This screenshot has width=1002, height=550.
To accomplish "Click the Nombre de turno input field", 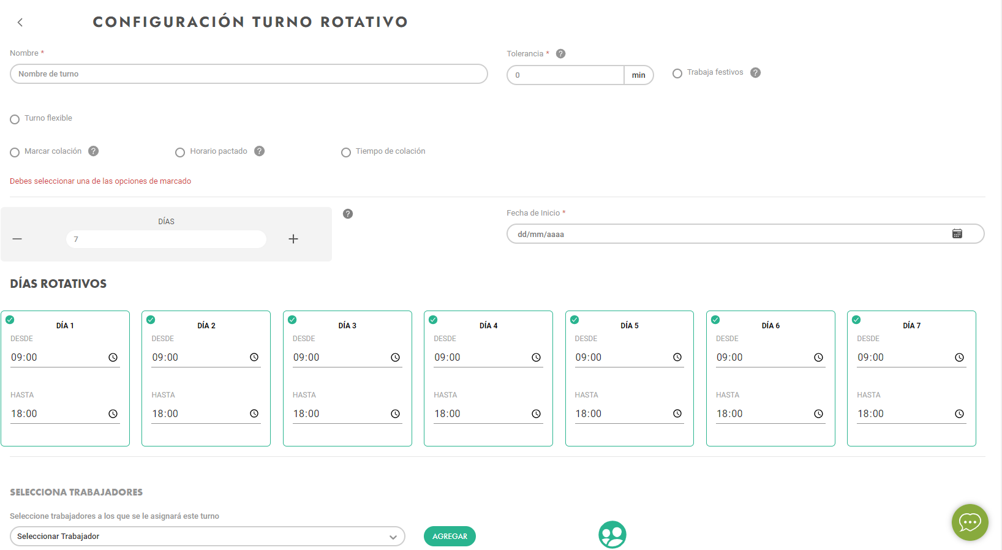I will point(249,74).
